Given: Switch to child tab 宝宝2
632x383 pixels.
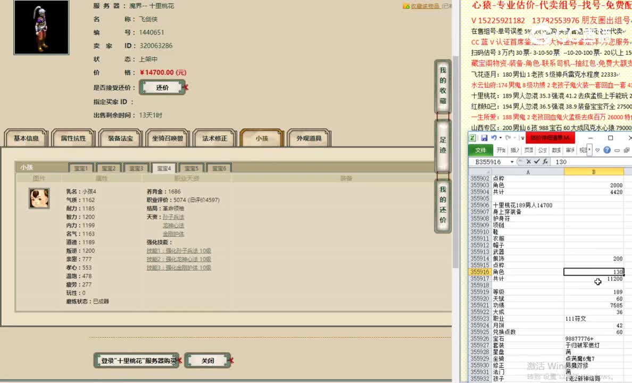Looking at the screenshot, I should click(x=109, y=168).
